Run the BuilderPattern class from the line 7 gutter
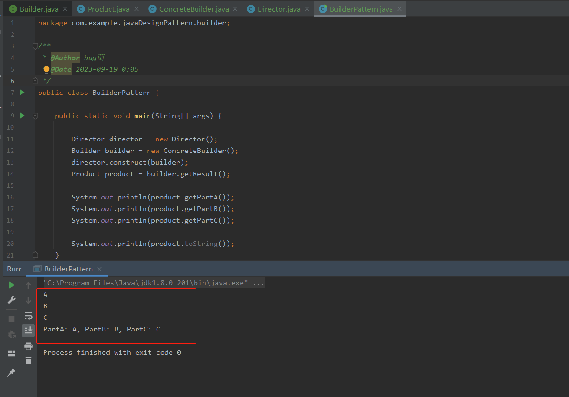The image size is (569, 397). click(x=22, y=93)
